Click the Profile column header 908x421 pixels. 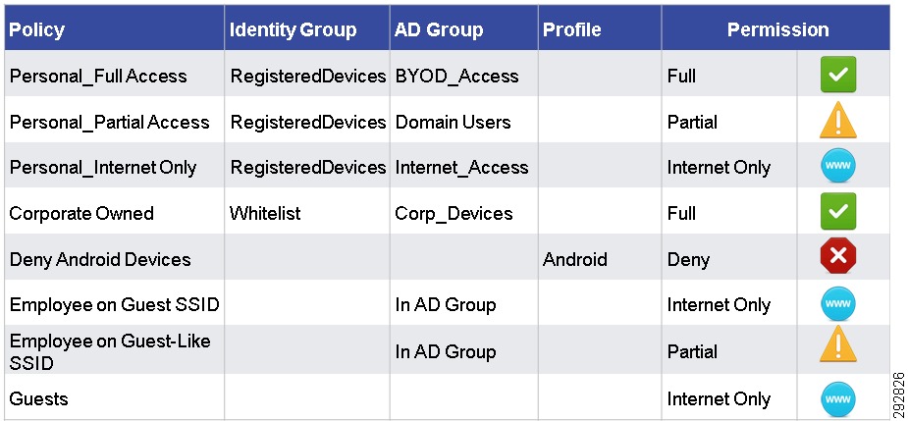tap(571, 29)
